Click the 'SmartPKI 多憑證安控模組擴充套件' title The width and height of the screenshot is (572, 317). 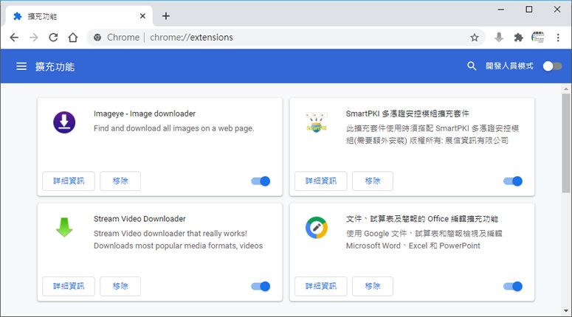click(407, 114)
